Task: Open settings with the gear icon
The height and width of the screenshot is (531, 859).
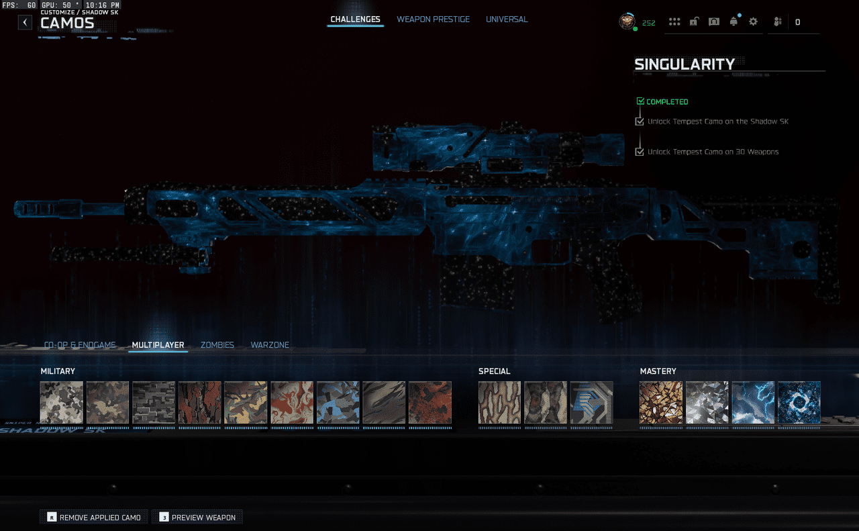Action: 753,22
